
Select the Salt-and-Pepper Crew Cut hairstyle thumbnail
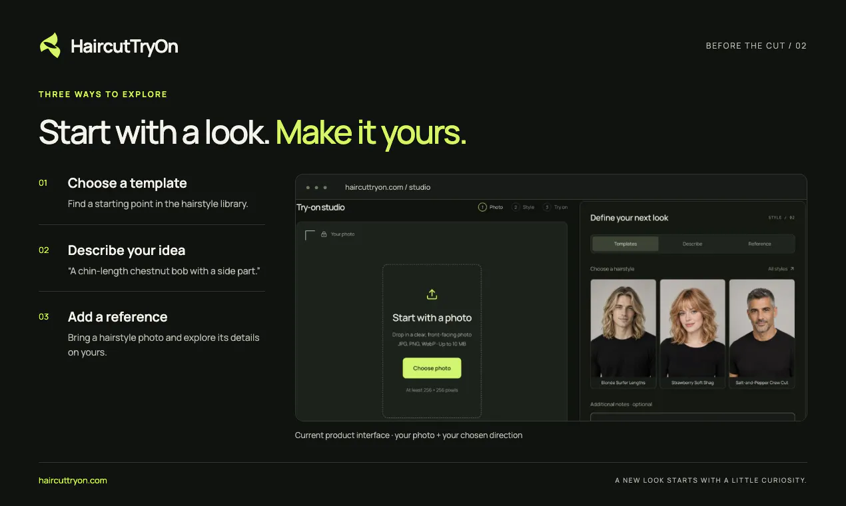(x=762, y=334)
